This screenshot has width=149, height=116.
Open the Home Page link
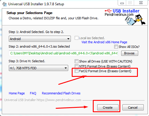pyautogui.click(x=17, y=93)
